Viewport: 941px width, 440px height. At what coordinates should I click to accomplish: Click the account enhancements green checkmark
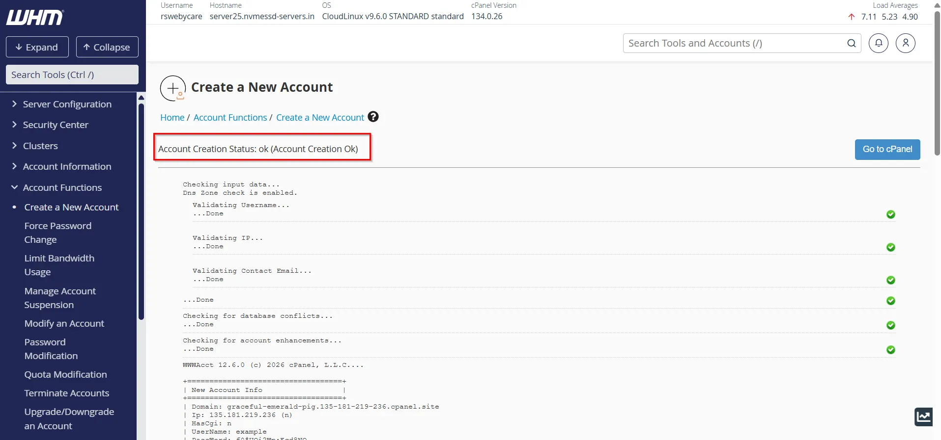coord(891,350)
